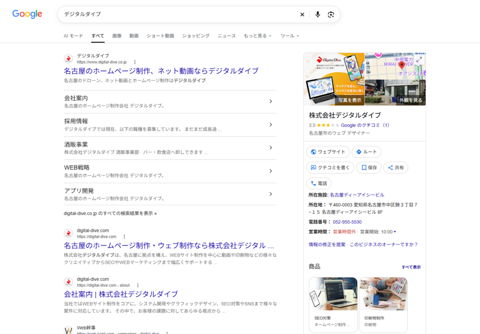Clear the search query with X
The width and height of the screenshot is (480, 334).
[x=302, y=15]
